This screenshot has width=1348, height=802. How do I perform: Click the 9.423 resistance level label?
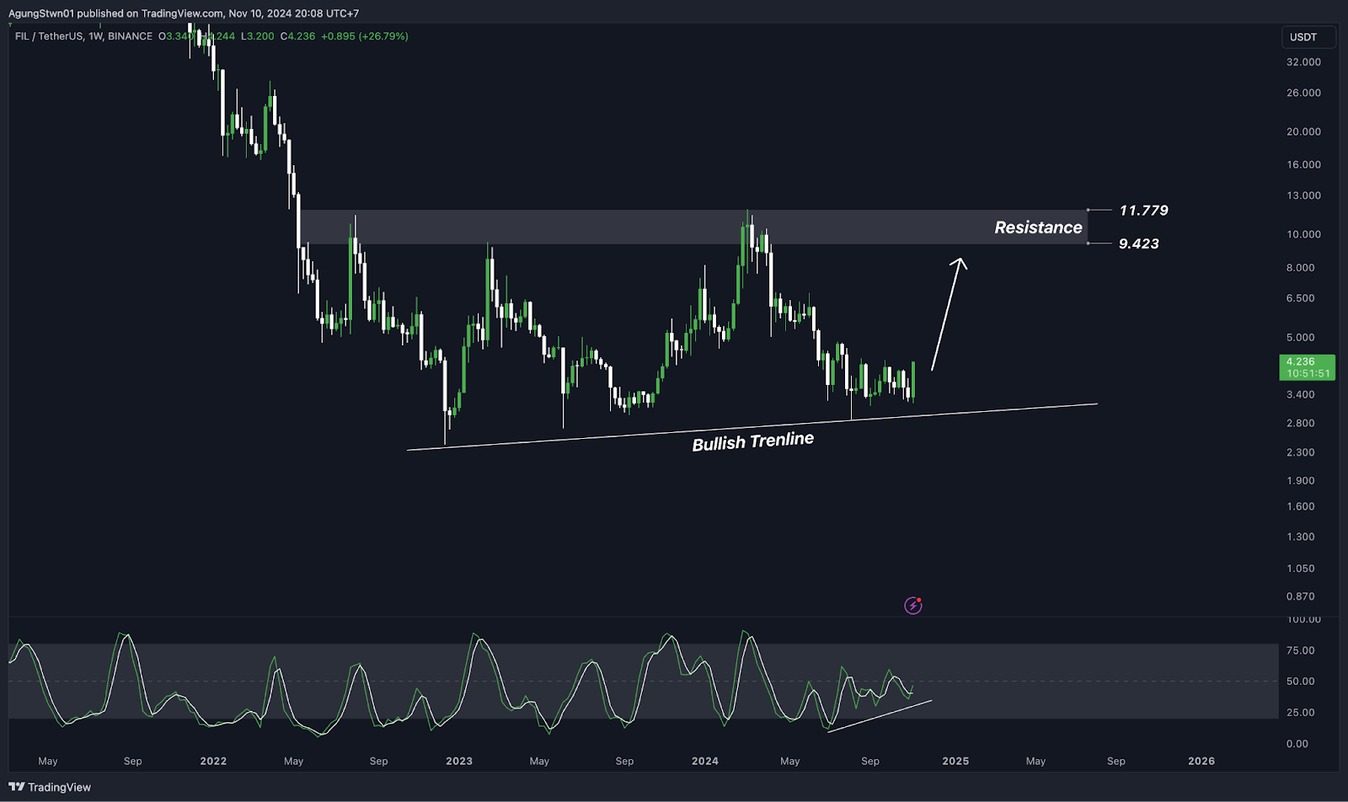tap(1138, 243)
